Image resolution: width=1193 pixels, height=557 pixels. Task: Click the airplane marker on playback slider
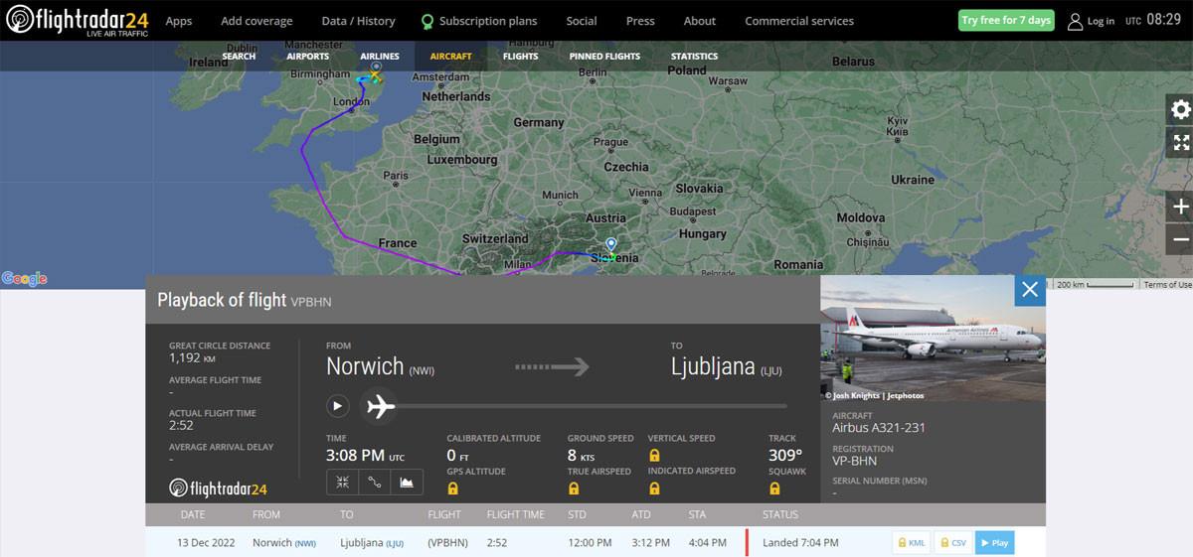coord(381,405)
